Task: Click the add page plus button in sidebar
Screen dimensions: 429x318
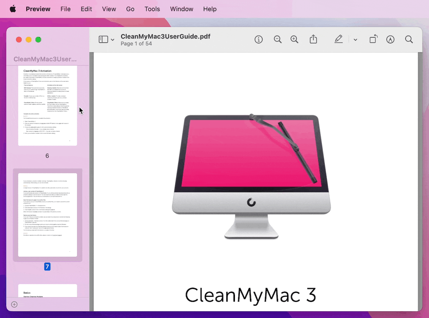Action: pos(14,304)
